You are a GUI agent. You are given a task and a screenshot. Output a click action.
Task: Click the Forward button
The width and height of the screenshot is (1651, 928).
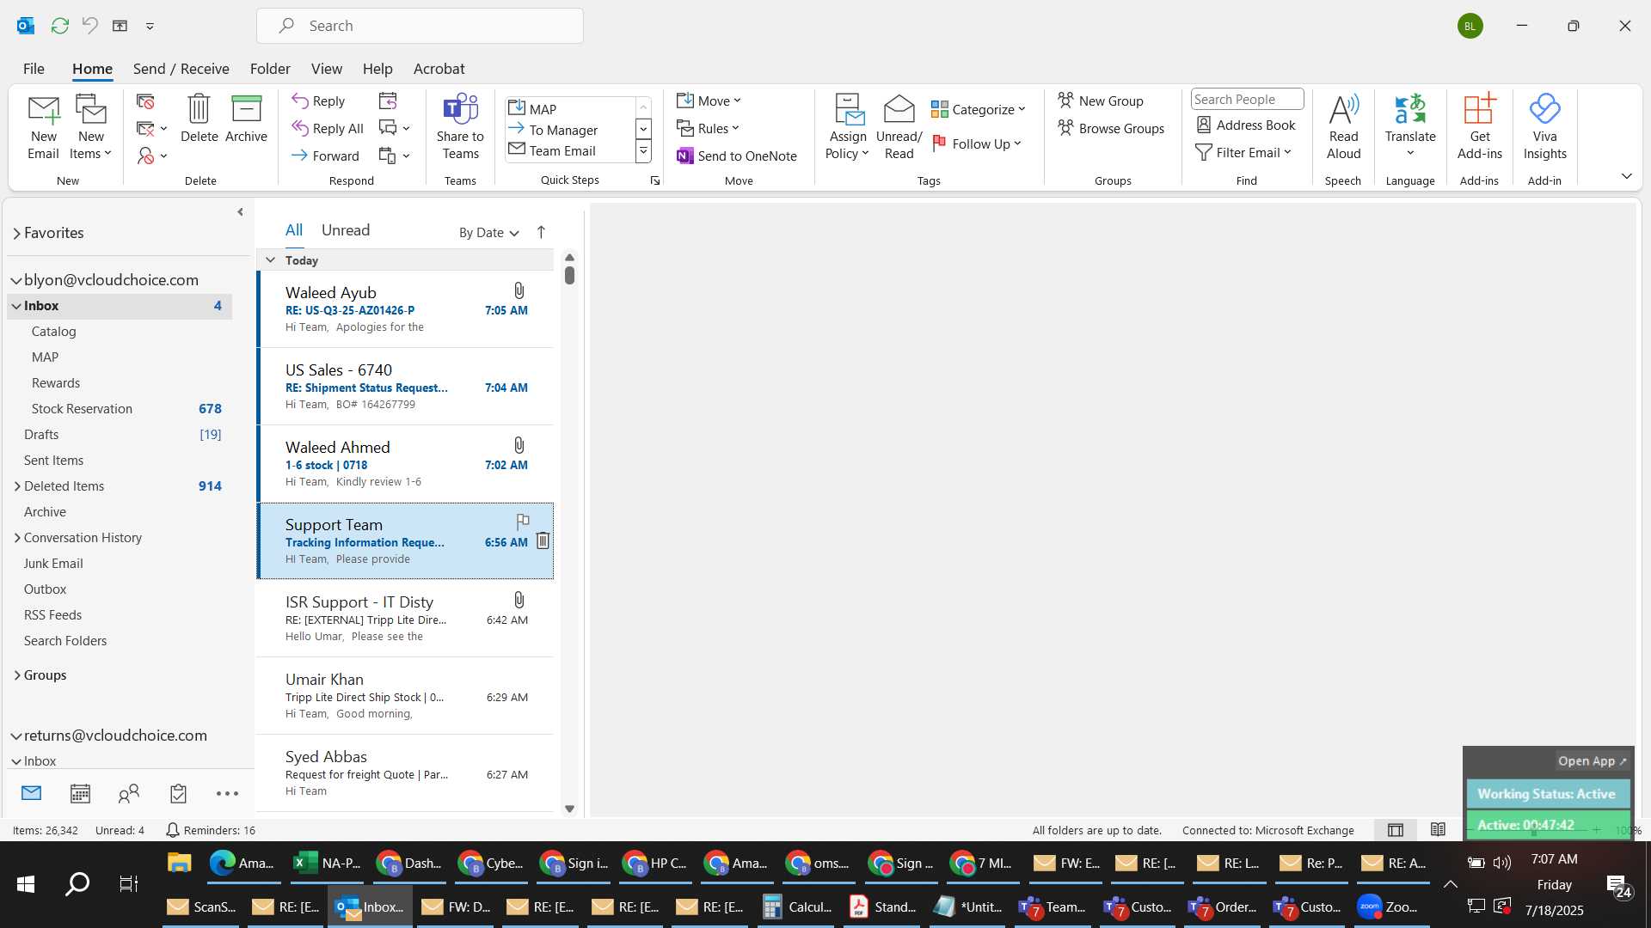(325, 156)
